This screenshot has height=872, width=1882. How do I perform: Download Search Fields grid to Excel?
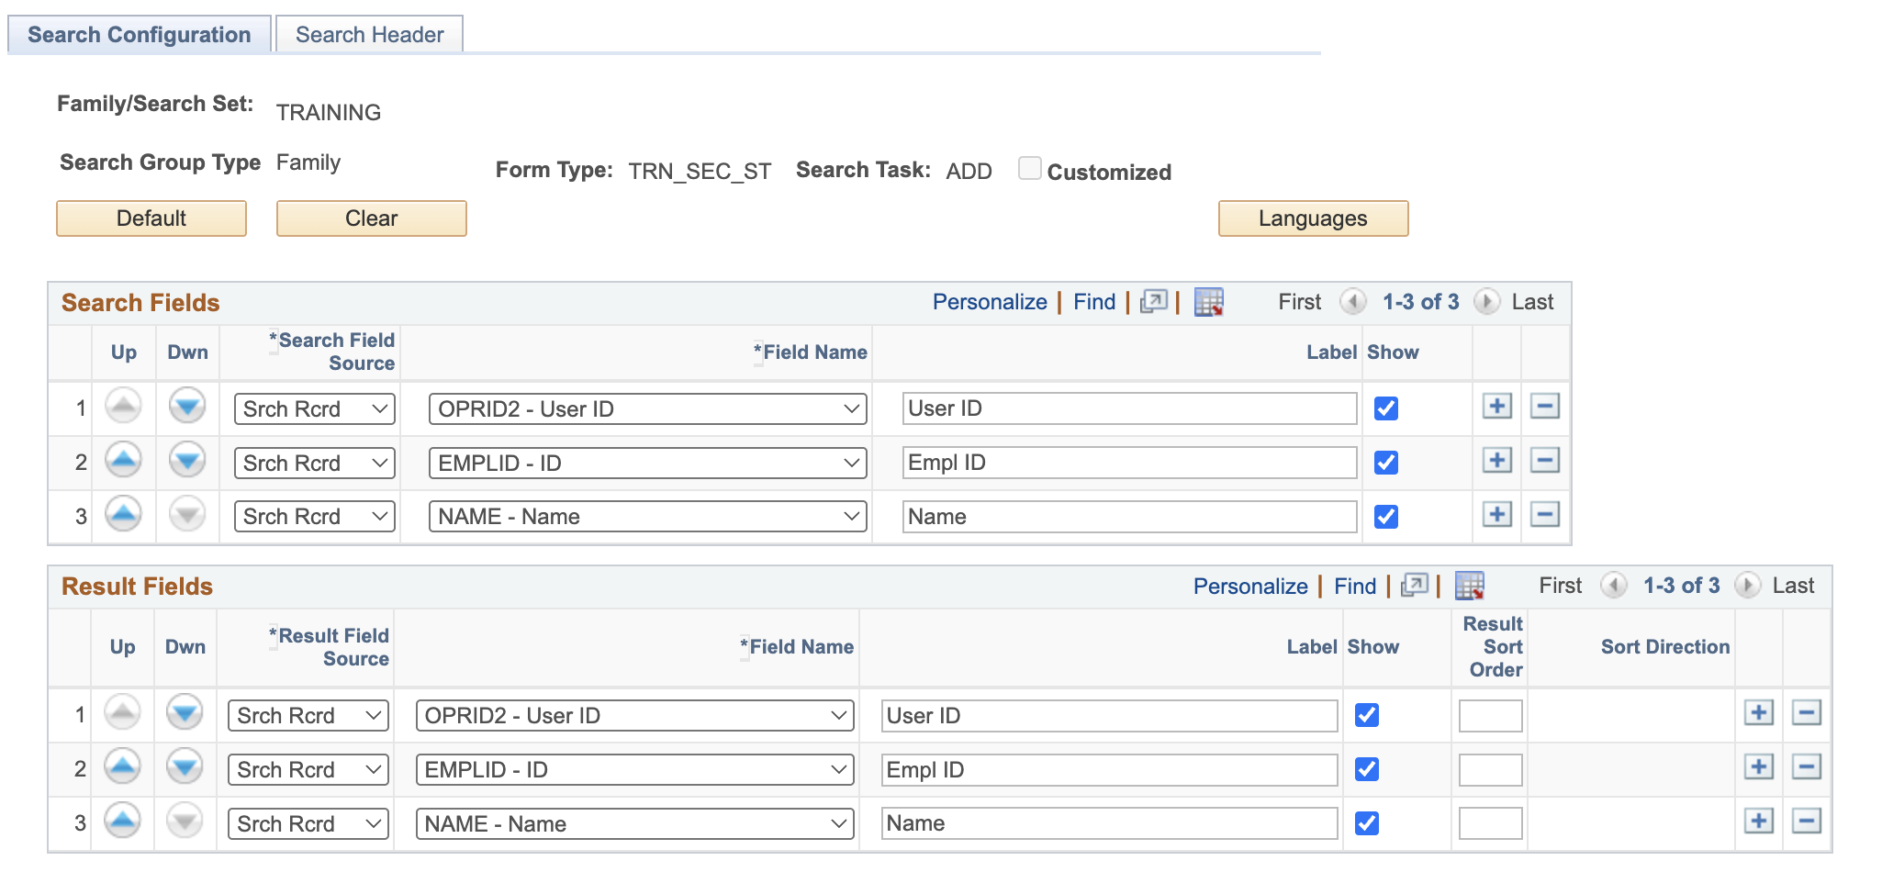tap(1209, 301)
